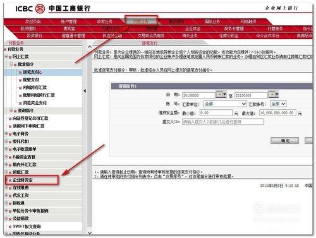This screenshot has width=316, height=238.
Task: Click the icon beside 批量支付
Action: 20,80
